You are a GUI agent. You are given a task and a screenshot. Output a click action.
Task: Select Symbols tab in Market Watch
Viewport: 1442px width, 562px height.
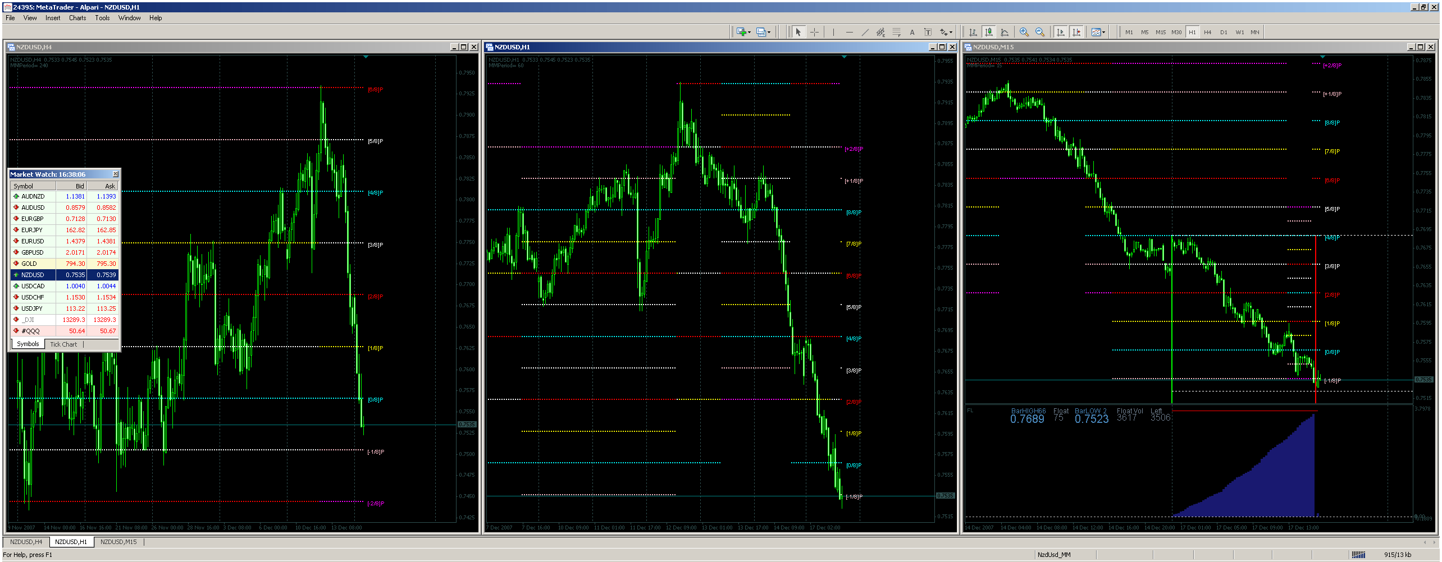28,344
